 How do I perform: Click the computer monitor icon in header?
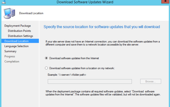tap(9, 13)
